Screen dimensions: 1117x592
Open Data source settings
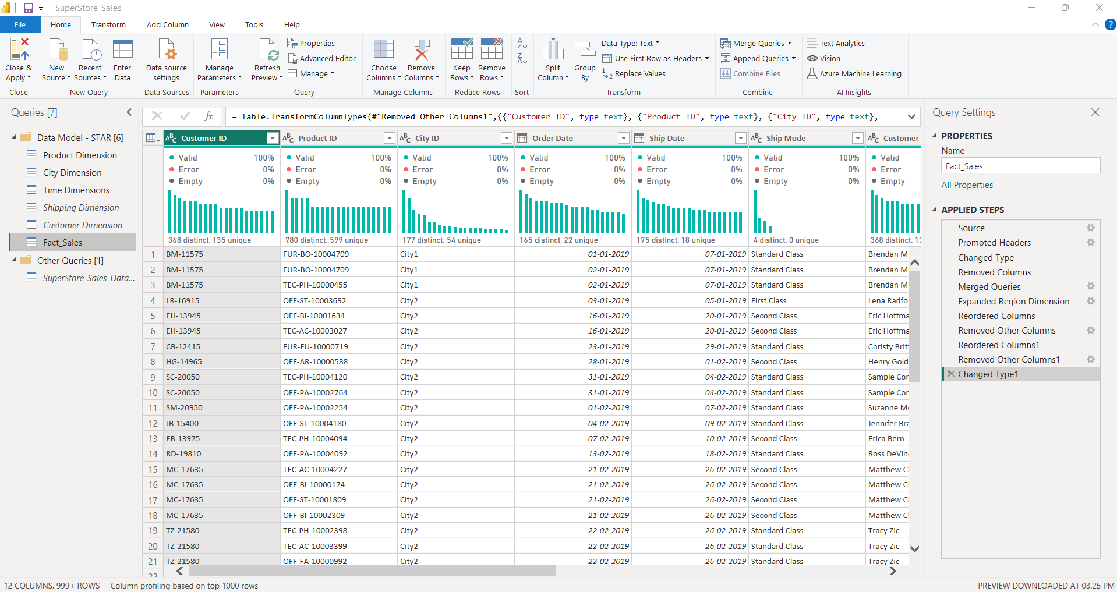(167, 60)
